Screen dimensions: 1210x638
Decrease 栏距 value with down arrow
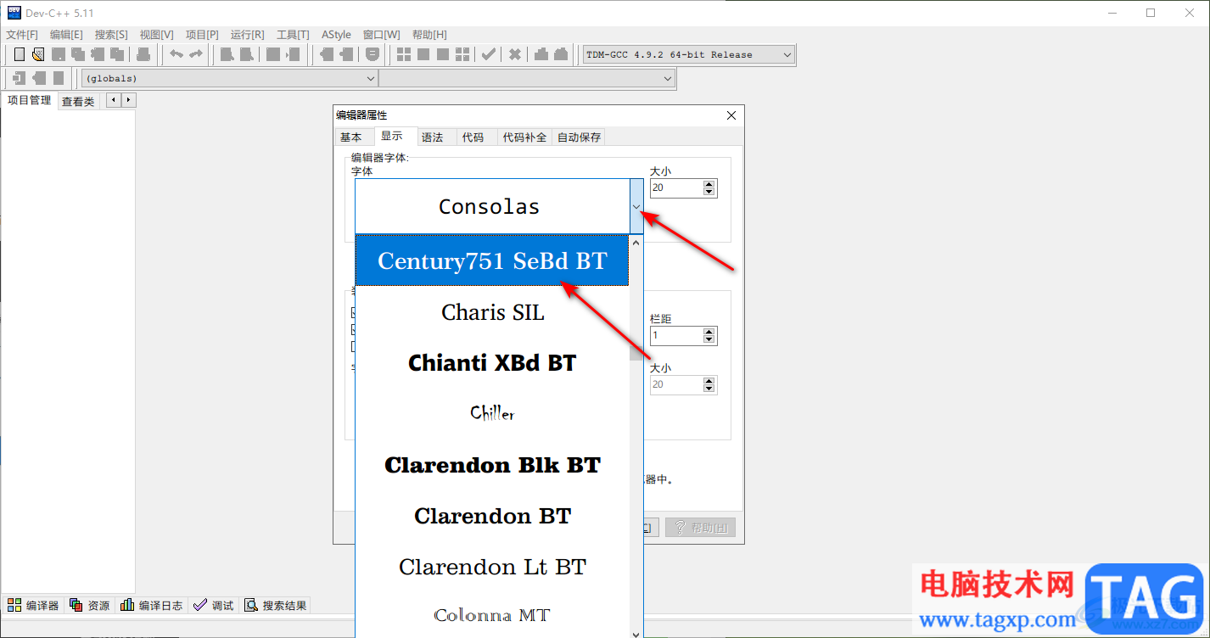(x=709, y=340)
